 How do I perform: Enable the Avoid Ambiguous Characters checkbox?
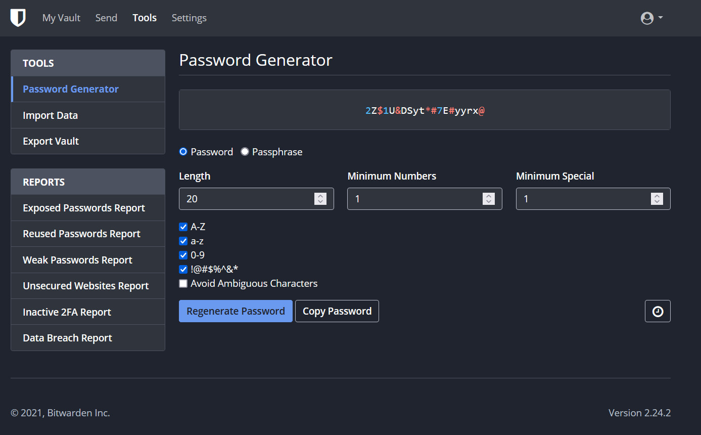coord(183,283)
